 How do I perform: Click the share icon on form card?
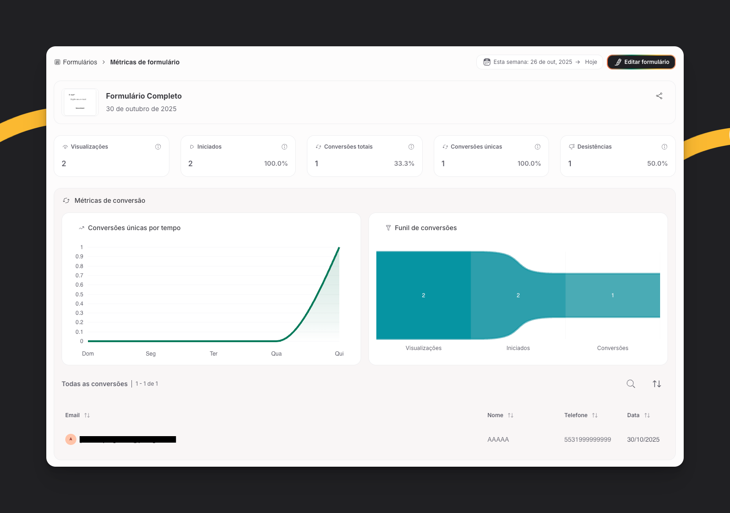point(659,96)
